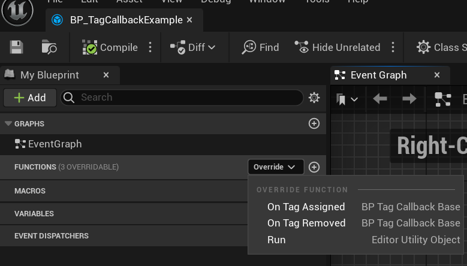This screenshot has width=467, height=266.
Task: Click the Browse to asset folder icon
Action: [49, 47]
